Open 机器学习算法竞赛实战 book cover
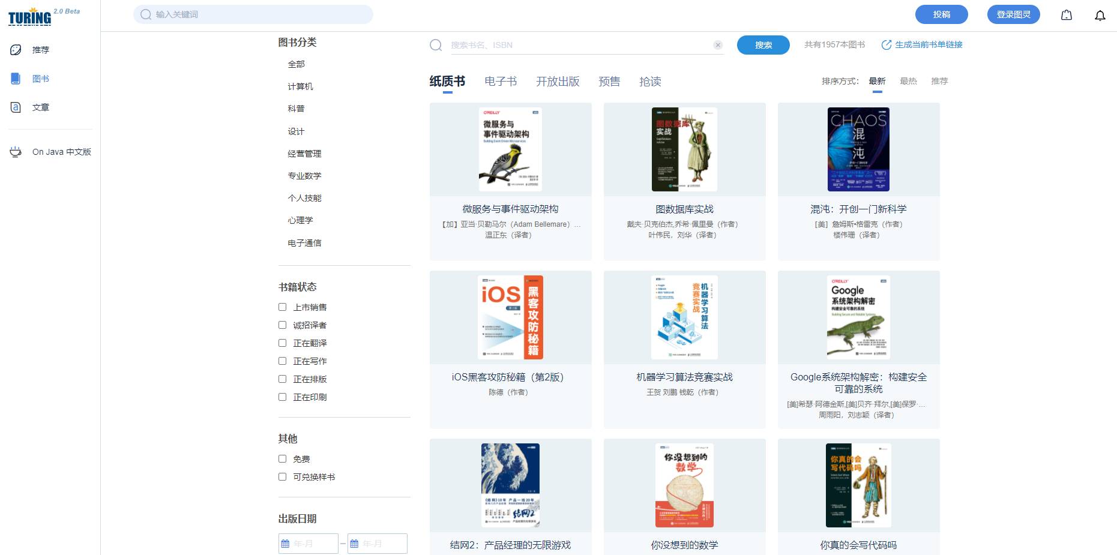Viewport: 1117px width, 555px height. [x=684, y=317]
